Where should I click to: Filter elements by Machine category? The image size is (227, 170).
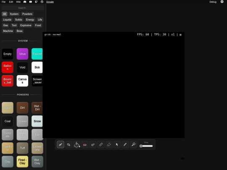tap(8, 31)
